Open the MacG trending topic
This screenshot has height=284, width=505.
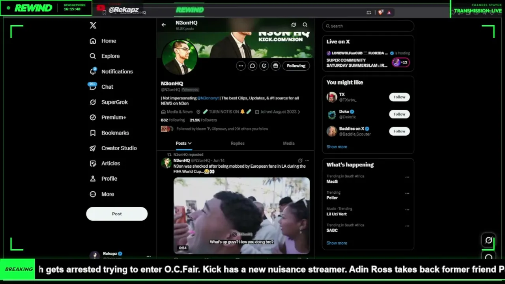332,181
